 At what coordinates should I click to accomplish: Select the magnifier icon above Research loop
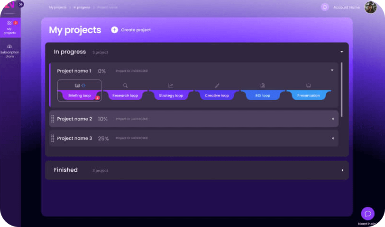point(125,86)
